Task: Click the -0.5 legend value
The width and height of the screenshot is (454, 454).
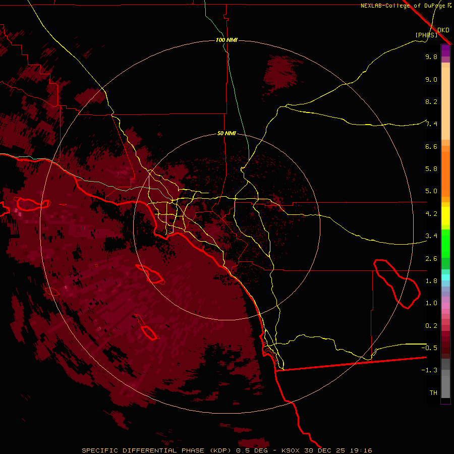Action: click(x=429, y=348)
